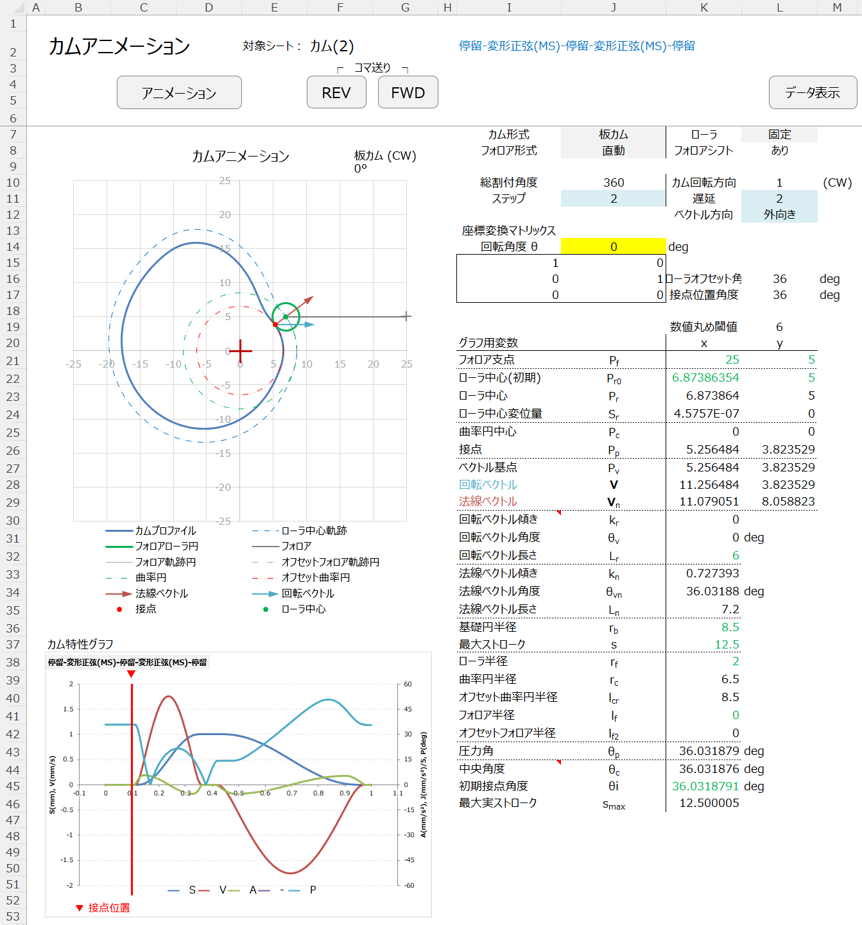This screenshot has width=862, height=925.
Task: Select the ステップ value cell containing 2
Action: point(613,199)
